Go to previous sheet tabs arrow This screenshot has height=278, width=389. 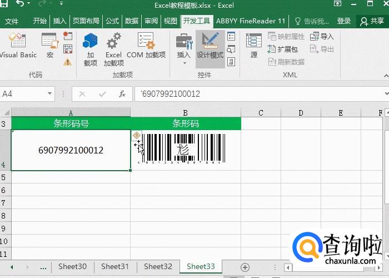(12, 267)
